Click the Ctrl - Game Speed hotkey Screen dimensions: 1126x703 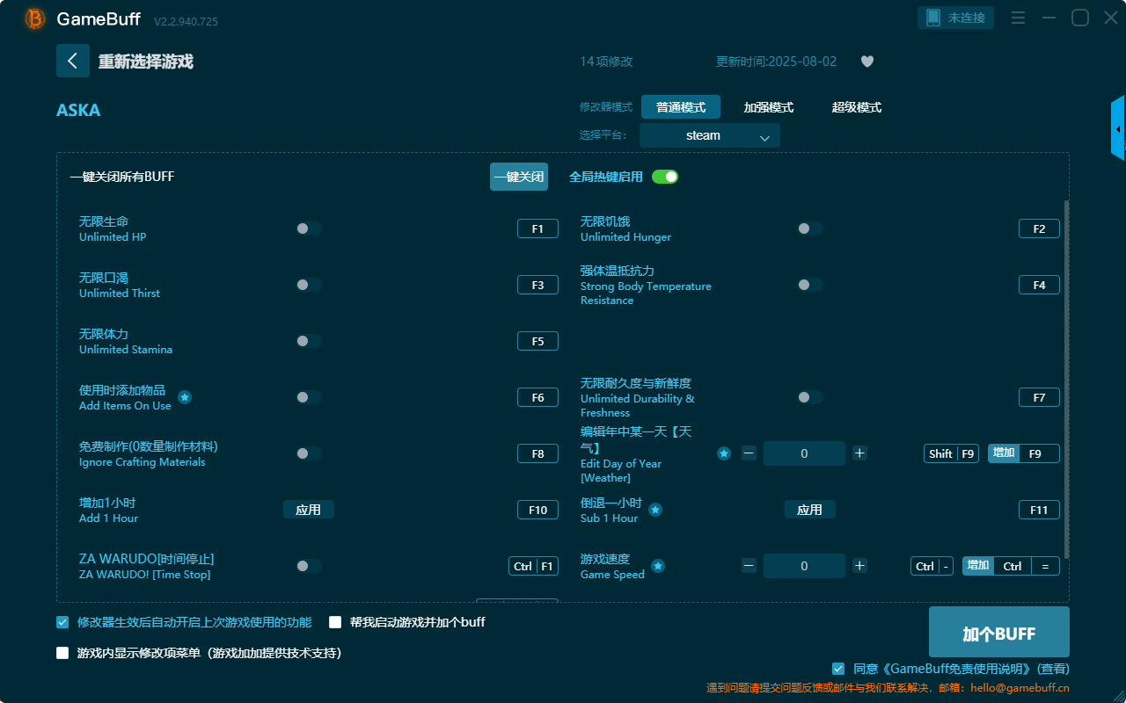click(x=932, y=566)
